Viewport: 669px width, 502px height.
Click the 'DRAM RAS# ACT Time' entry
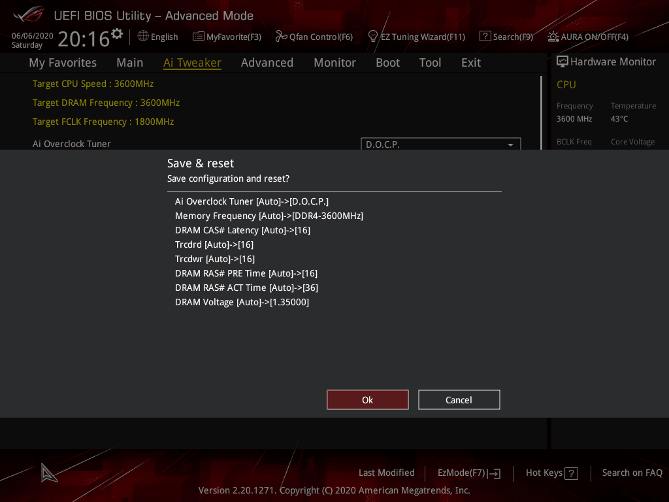click(x=246, y=288)
